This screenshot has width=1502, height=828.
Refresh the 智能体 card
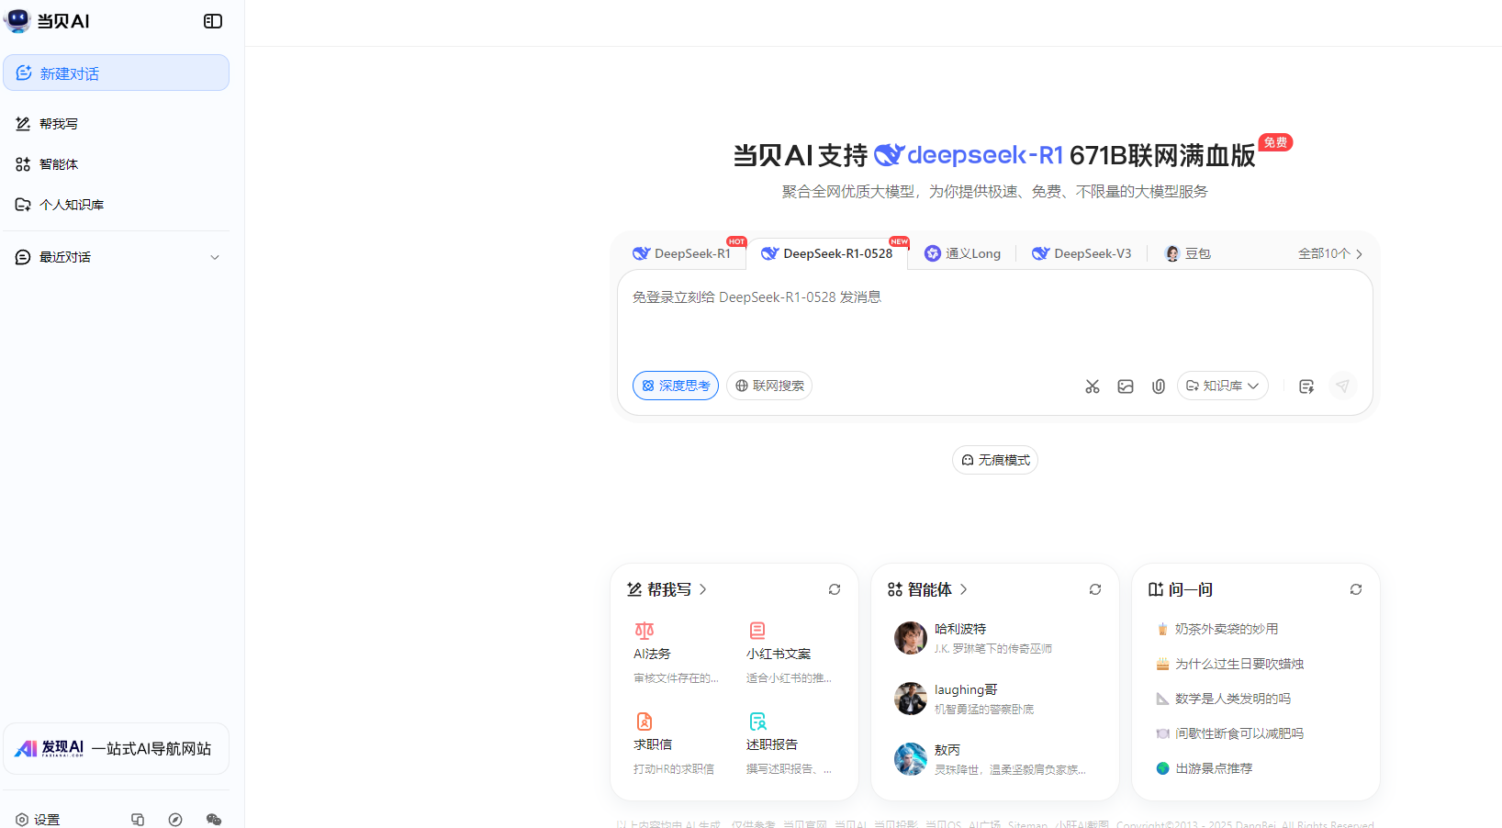click(1095, 589)
